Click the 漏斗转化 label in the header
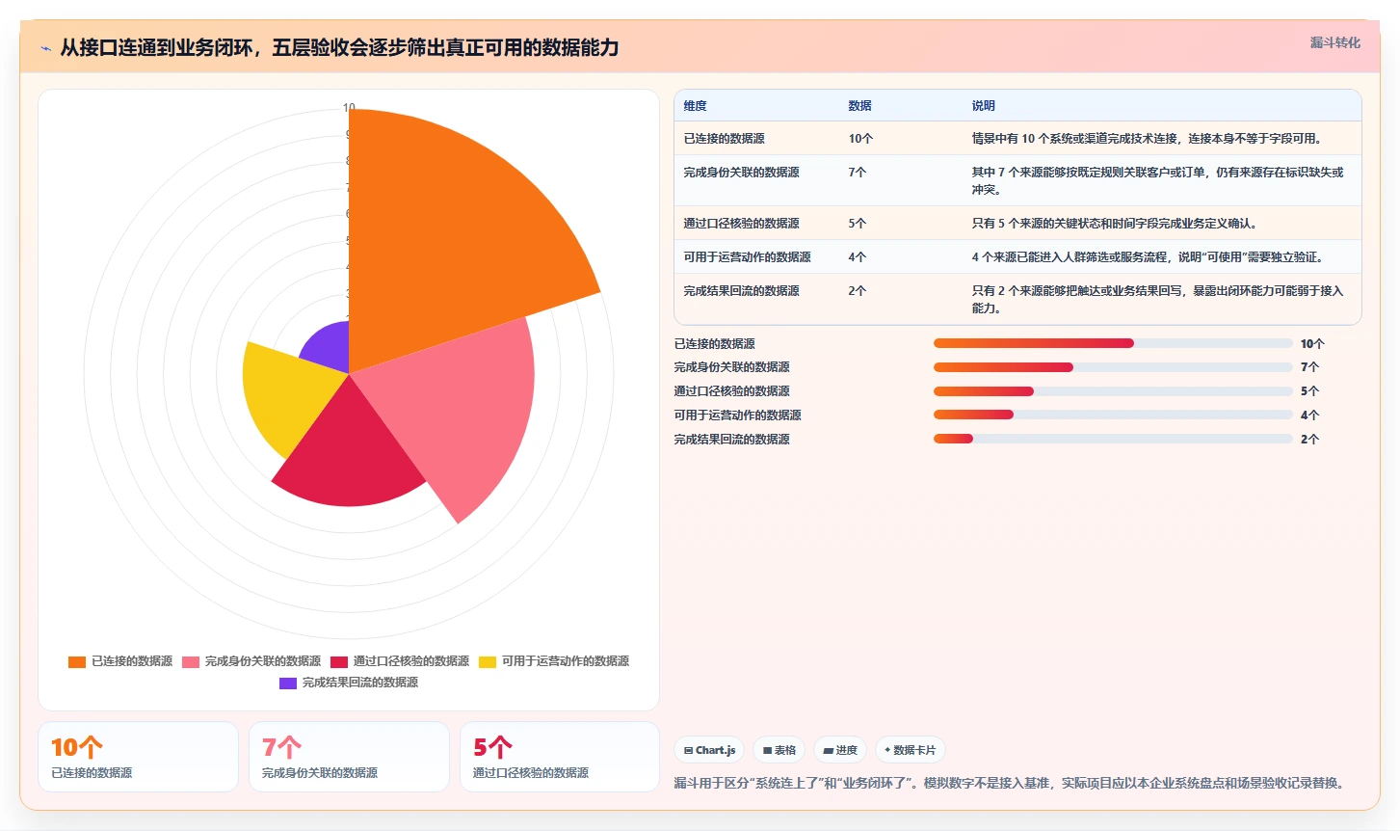1400x831 pixels. [x=1334, y=42]
